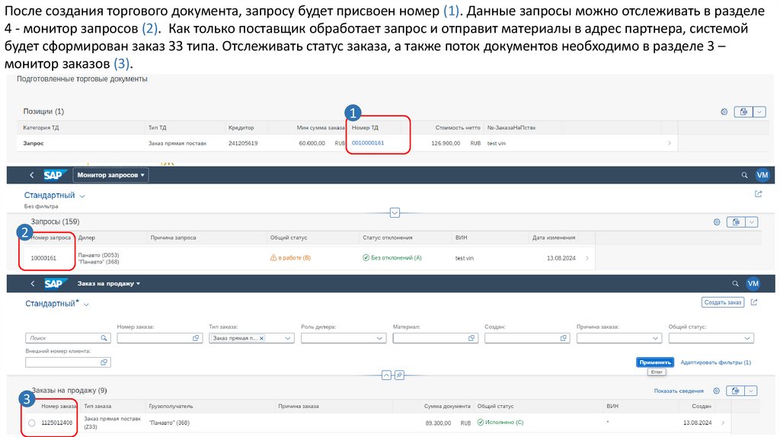
Task: Expand export arrow for Заказы на продажу table
Action: [751, 391]
